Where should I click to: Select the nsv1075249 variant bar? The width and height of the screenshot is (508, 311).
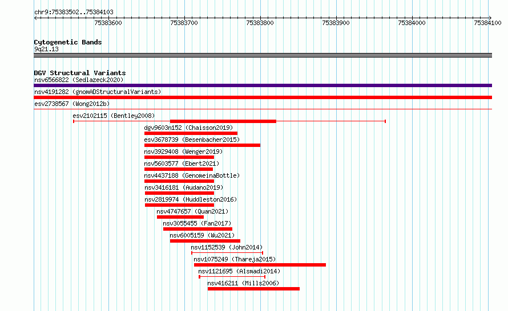pyautogui.click(x=260, y=265)
